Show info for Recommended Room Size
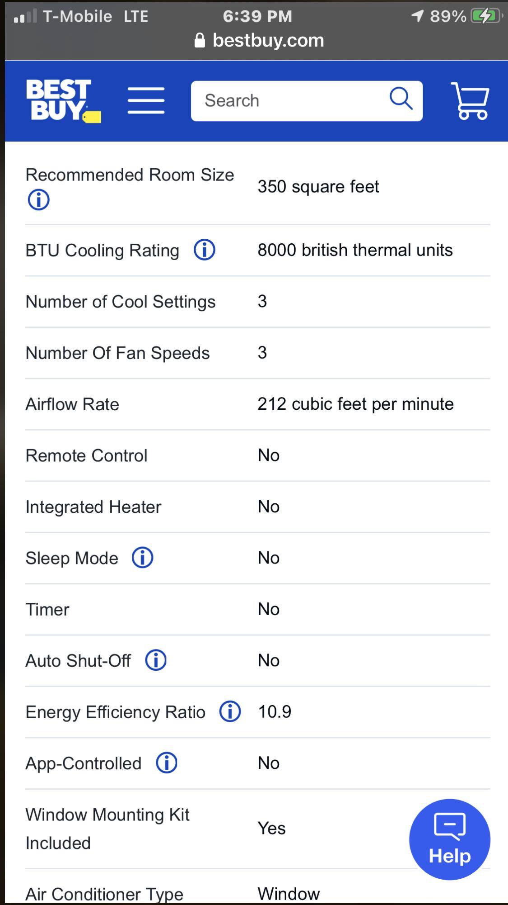This screenshot has width=508, height=905. (39, 199)
